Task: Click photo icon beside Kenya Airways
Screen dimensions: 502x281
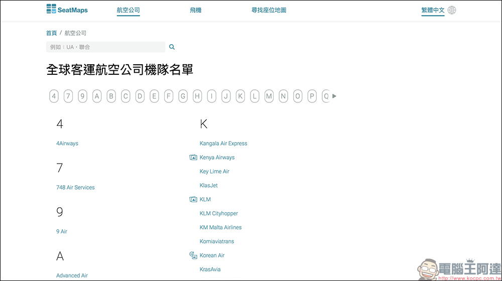Action: (x=193, y=157)
